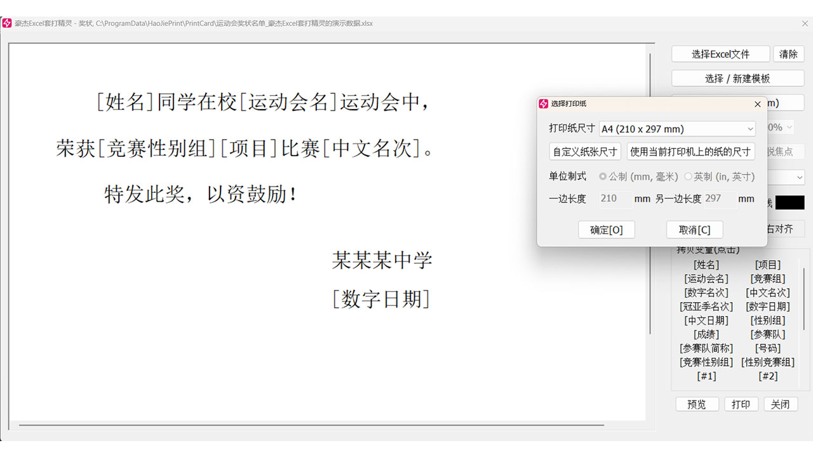813x457 pixels.
Task: Select the 英制 (in, 英寸) radio button
Action: [689, 176]
